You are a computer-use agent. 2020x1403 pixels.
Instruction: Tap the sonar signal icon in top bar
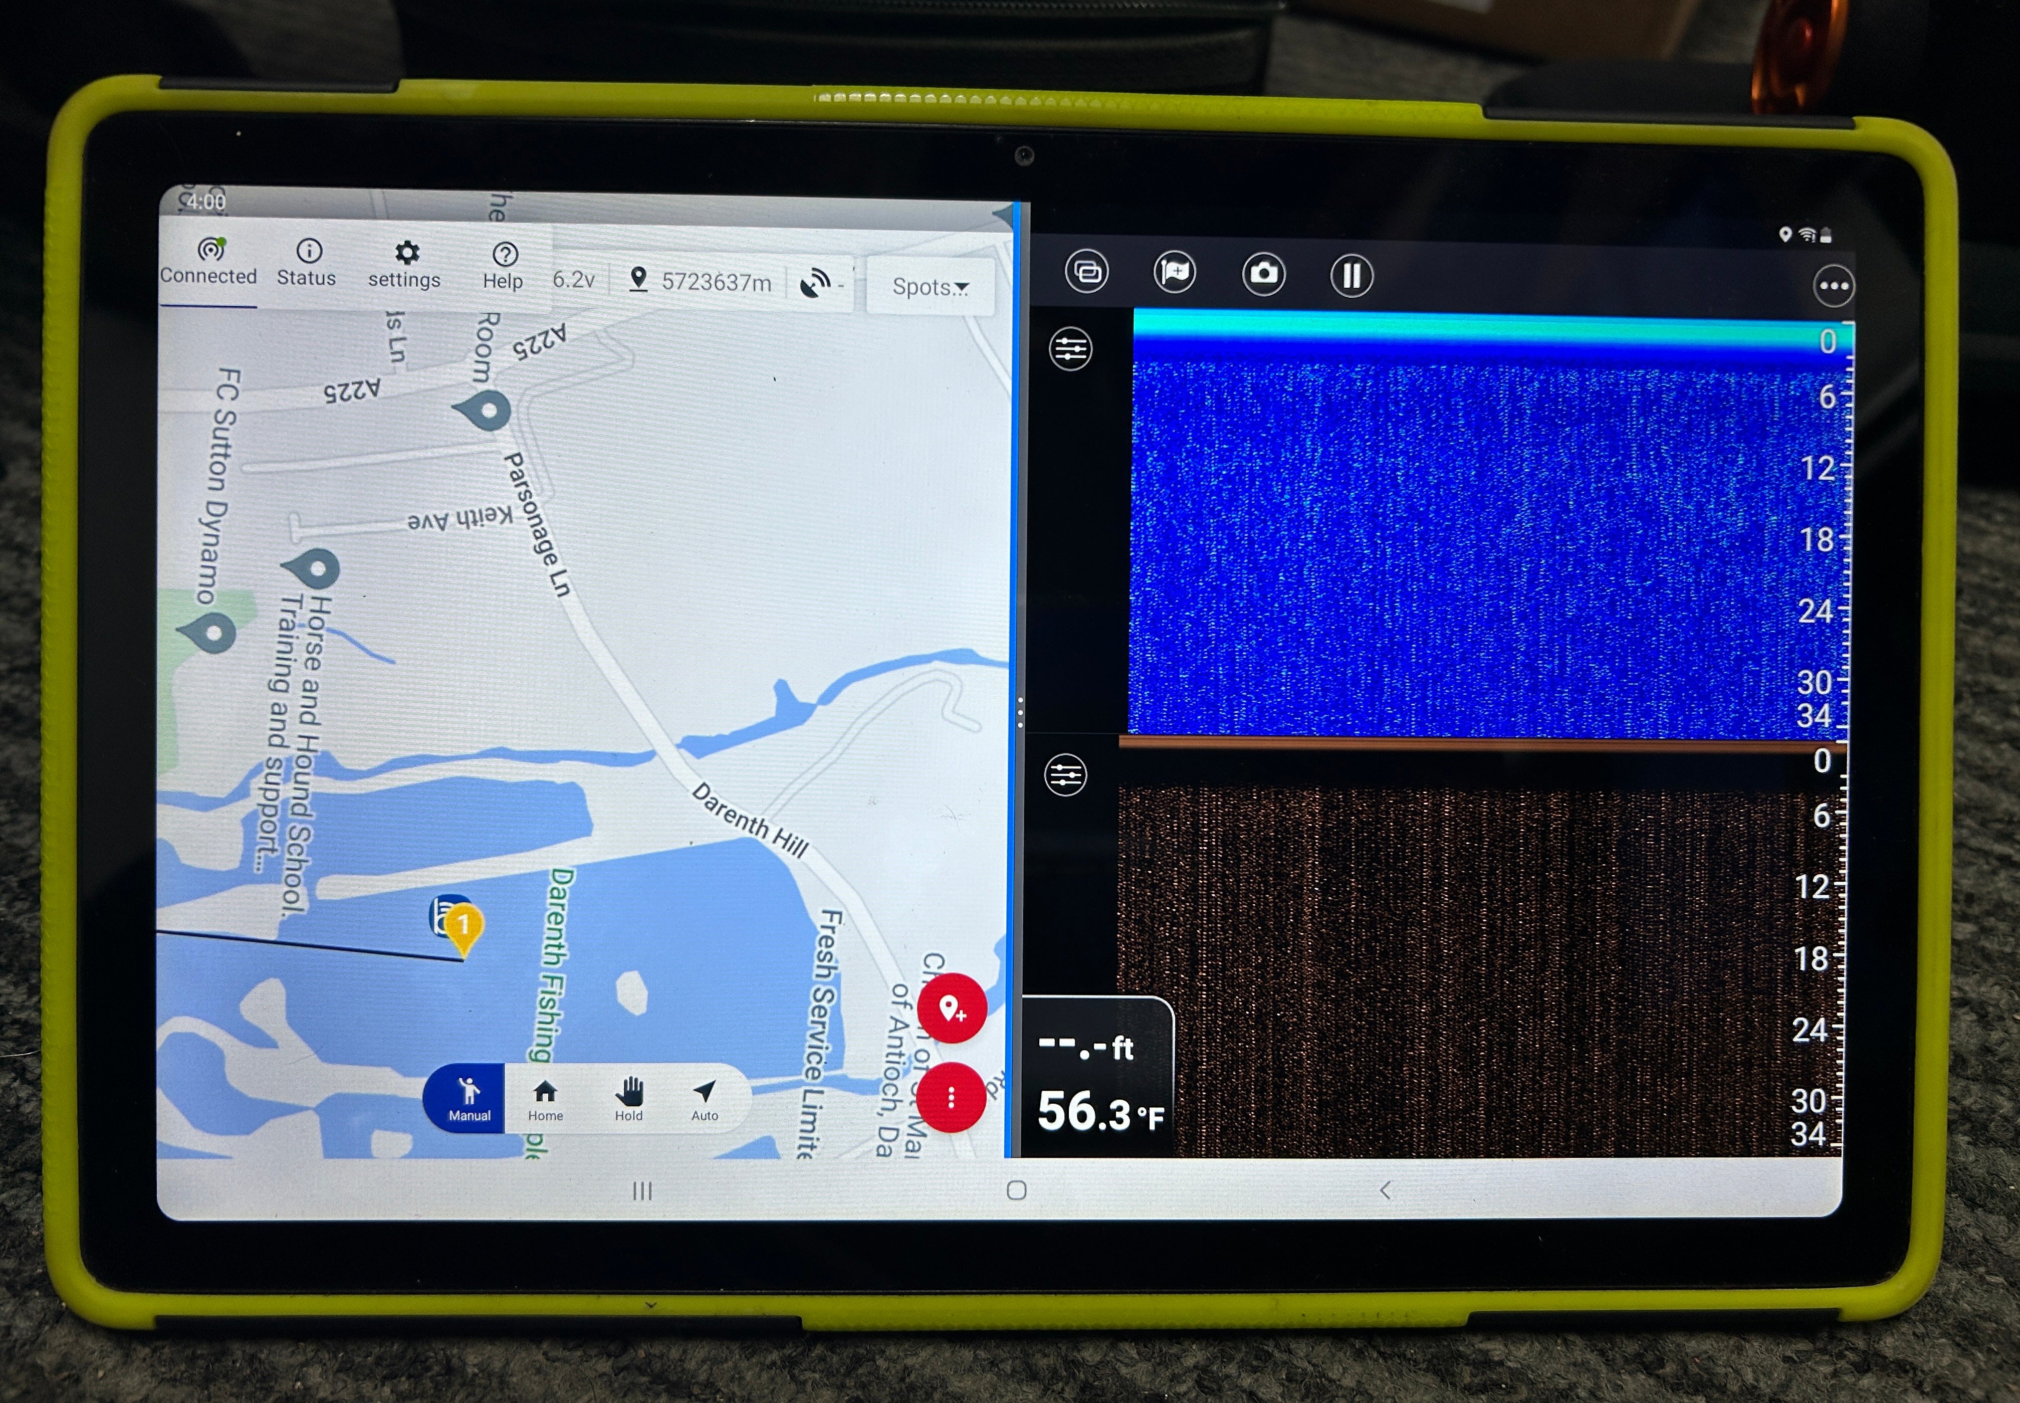tap(816, 283)
